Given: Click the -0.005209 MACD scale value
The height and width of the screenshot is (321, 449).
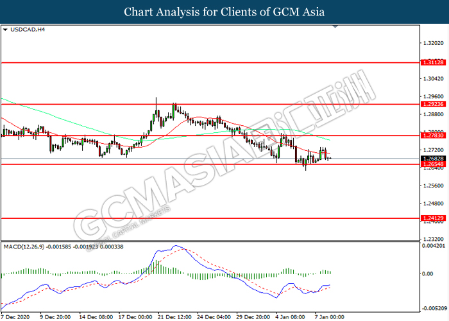Looking at the screenshot, I should 433,308.
